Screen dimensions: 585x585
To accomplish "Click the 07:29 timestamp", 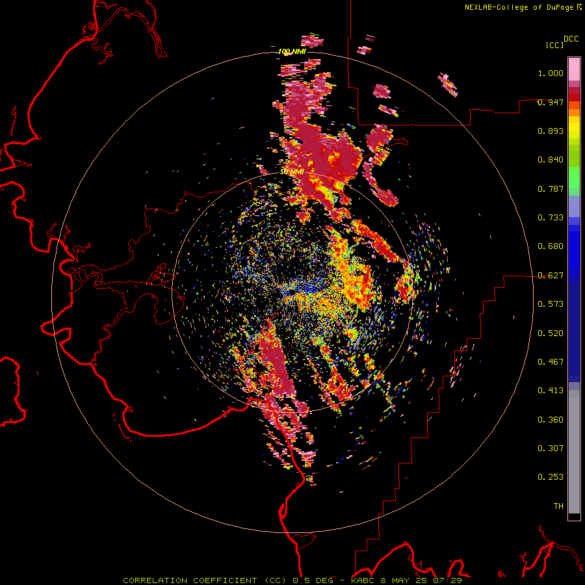I will pos(447,580).
